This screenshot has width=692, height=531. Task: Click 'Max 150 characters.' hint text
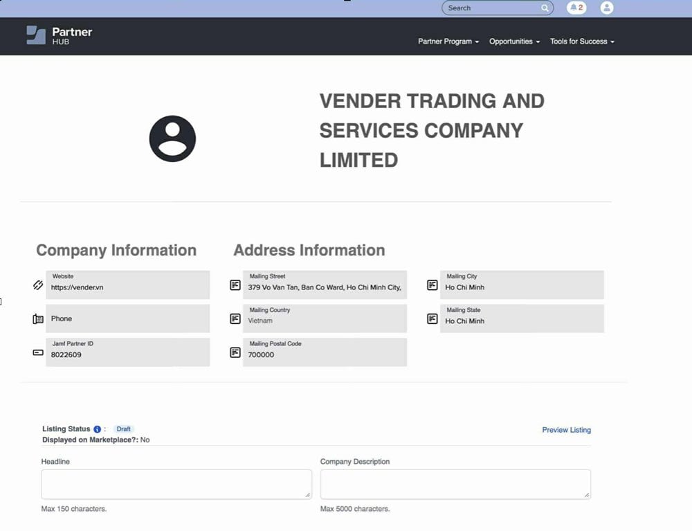click(74, 509)
